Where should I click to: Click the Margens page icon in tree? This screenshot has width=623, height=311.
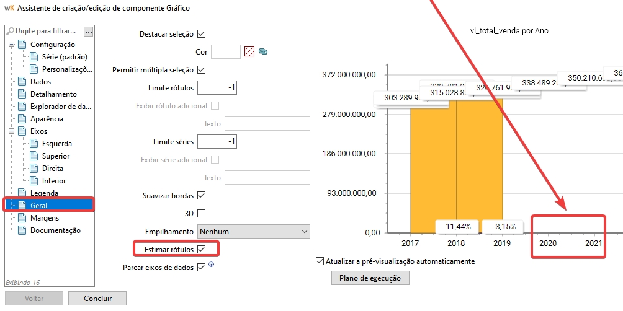(22, 218)
